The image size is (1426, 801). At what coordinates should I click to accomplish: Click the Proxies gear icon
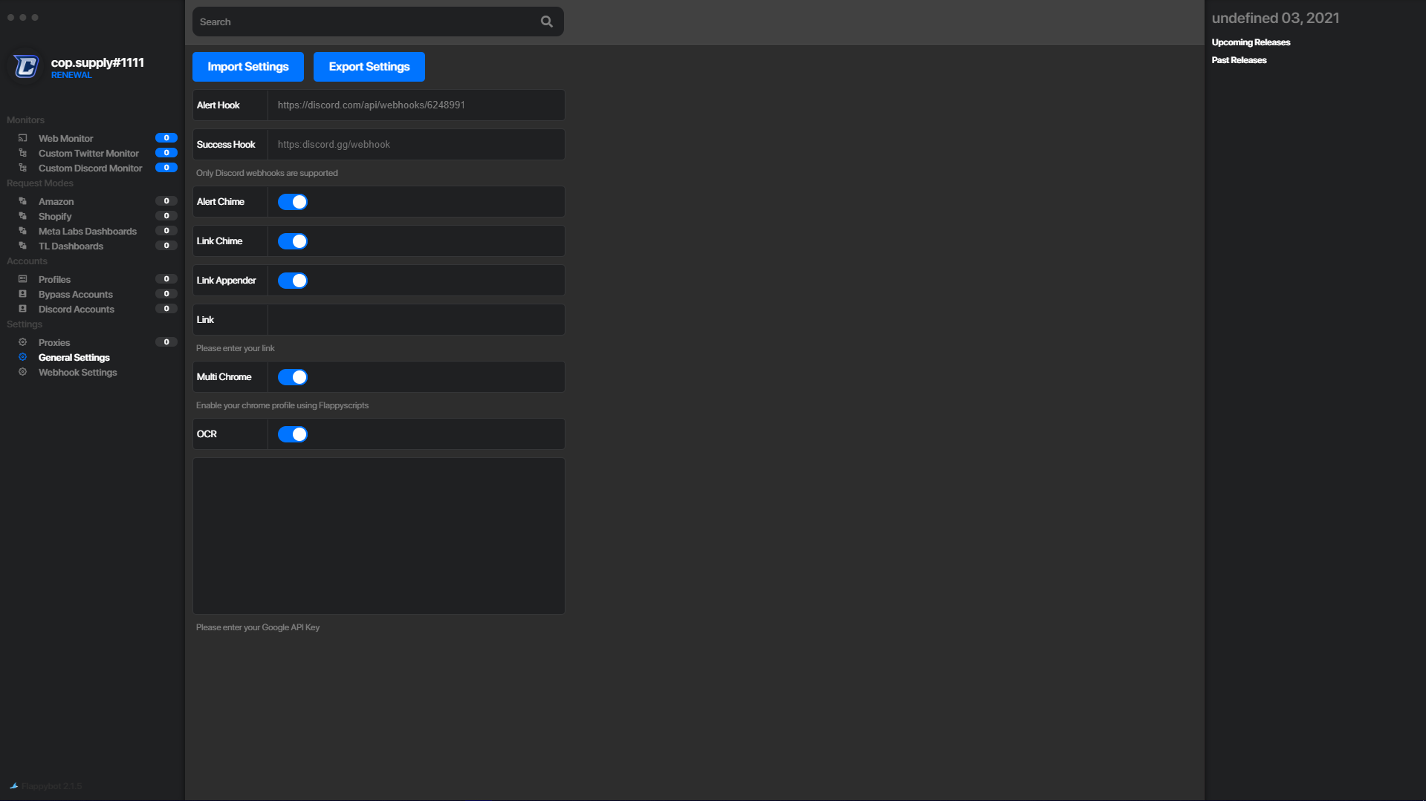click(x=23, y=342)
